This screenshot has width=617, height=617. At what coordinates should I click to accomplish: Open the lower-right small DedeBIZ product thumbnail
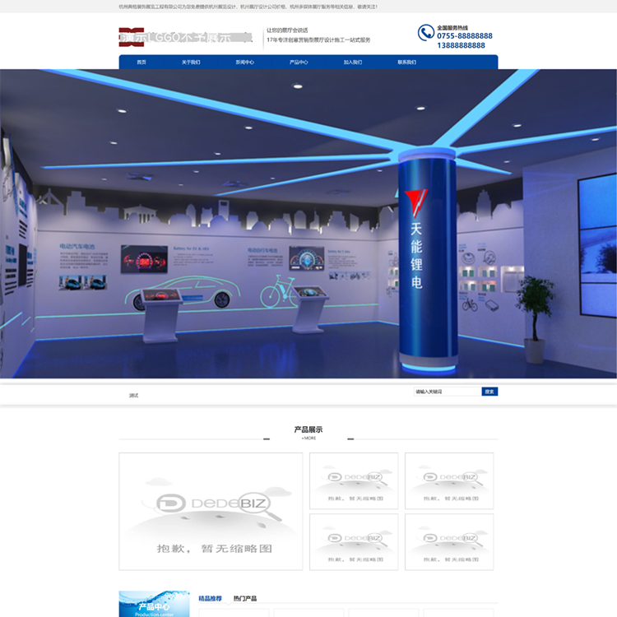click(x=449, y=542)
